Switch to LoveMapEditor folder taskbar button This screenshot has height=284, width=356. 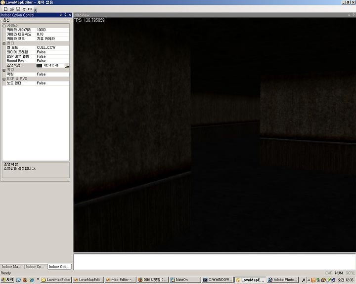[56, 280]
